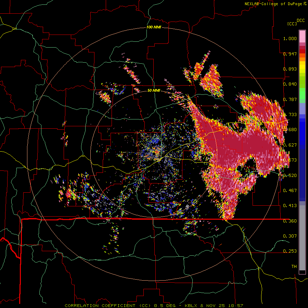
Task: Click the 0.893 legend value
Action: point(290,69)
